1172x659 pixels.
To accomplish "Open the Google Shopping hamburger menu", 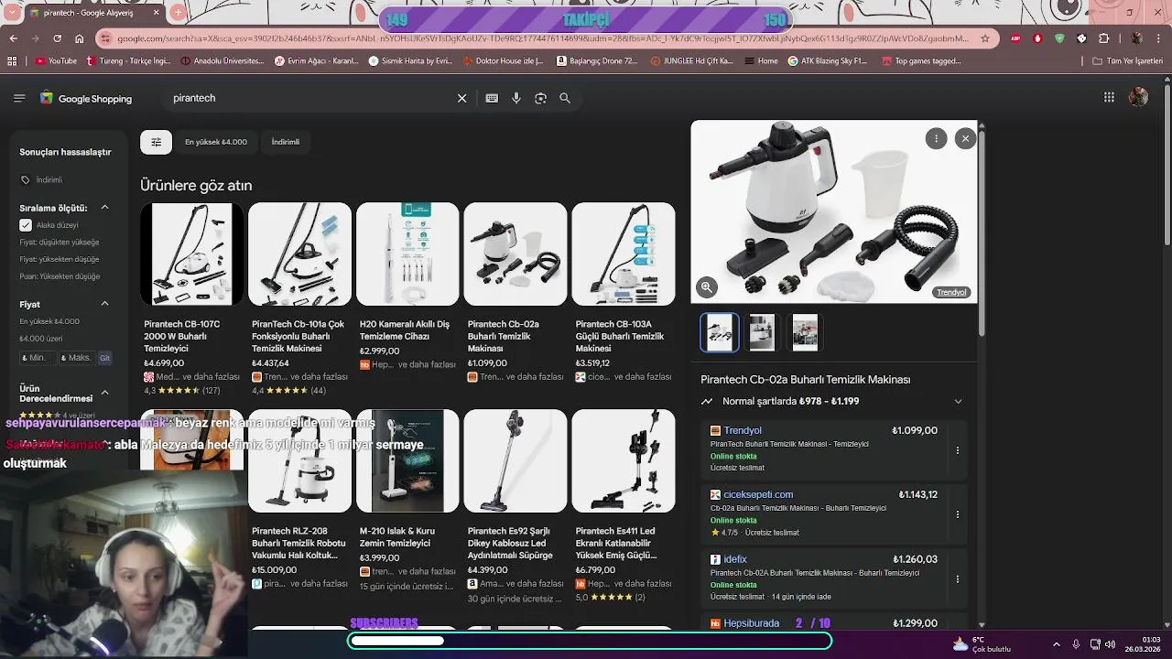I will [x=19, y=98].
